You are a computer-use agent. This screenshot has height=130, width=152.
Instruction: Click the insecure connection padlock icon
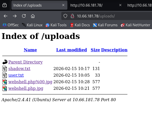[x=72, y=16]
